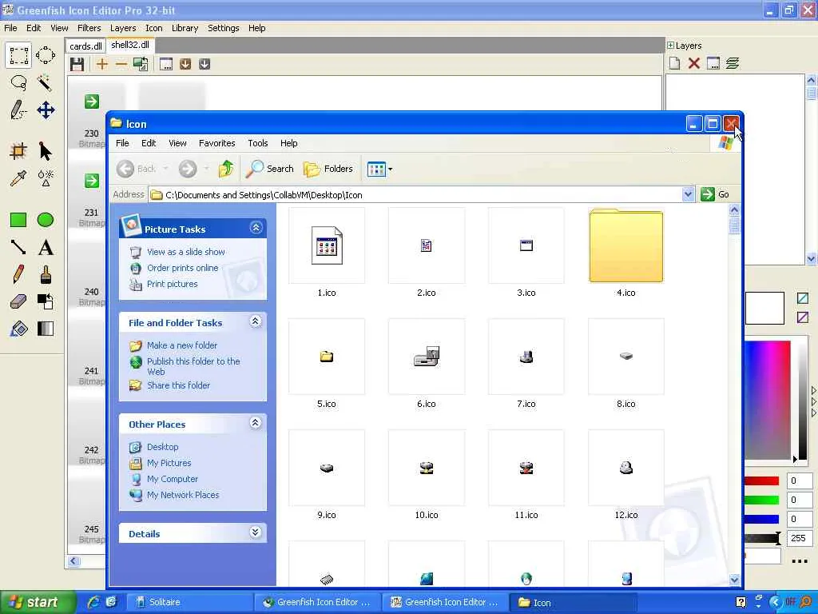Open the Filters menu in Greenfish

pyautogui.click(x=89, y=28)
